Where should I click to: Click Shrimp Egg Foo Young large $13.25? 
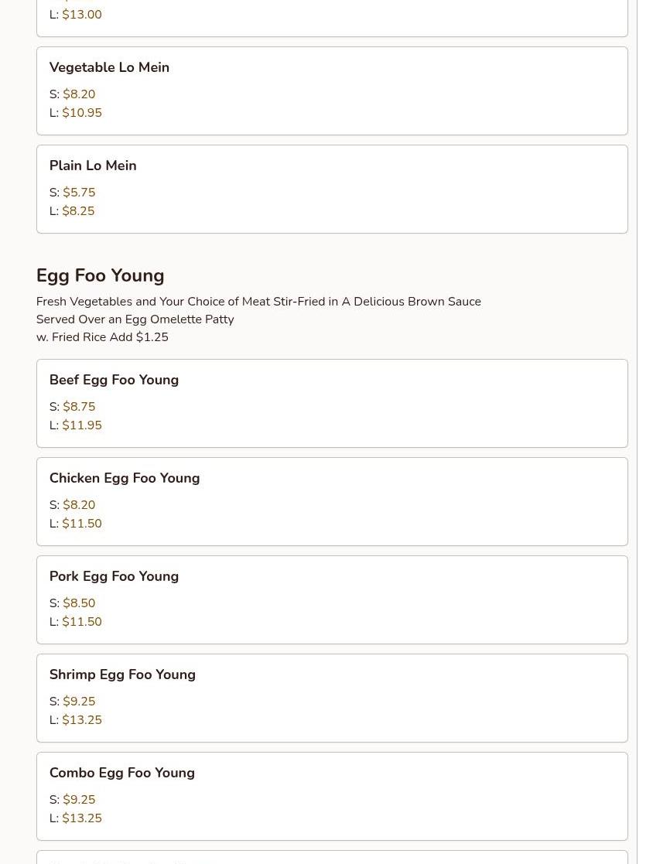click(82, 720)
